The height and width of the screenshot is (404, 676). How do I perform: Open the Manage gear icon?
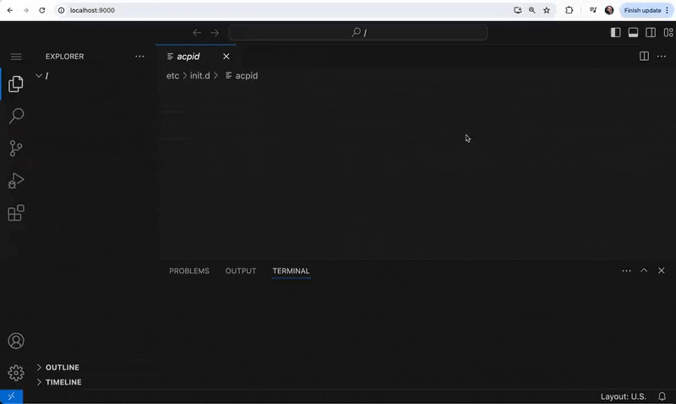(x=15, y=373)
